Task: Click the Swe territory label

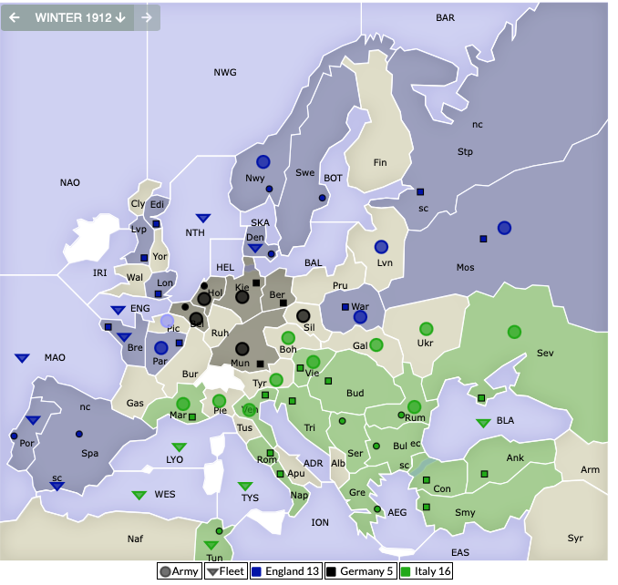Action: [x=305, y=172]
